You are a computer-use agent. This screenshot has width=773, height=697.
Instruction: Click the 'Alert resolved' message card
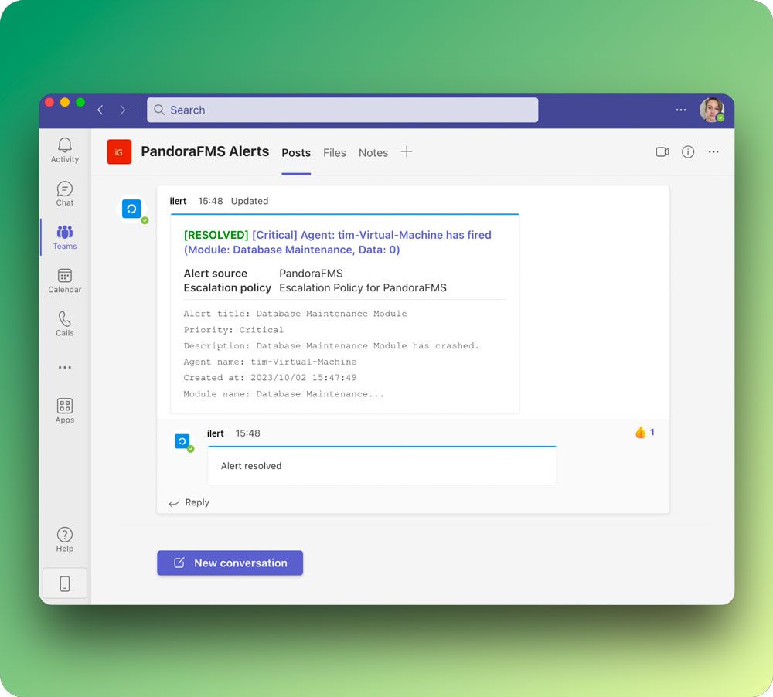click(x=382, y=466)
